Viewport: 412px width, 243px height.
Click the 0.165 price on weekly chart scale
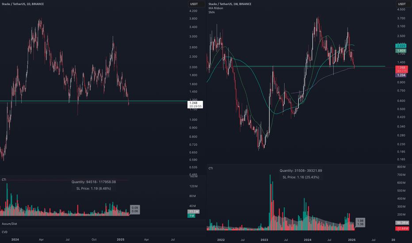click(x=401, y=159)
